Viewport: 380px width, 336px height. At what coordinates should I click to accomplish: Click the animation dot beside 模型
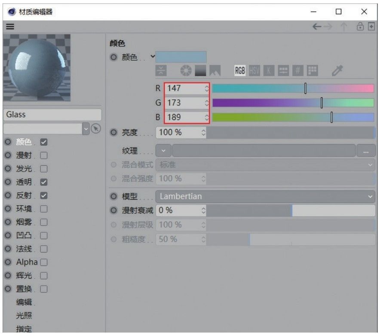(x=113, y=196)
